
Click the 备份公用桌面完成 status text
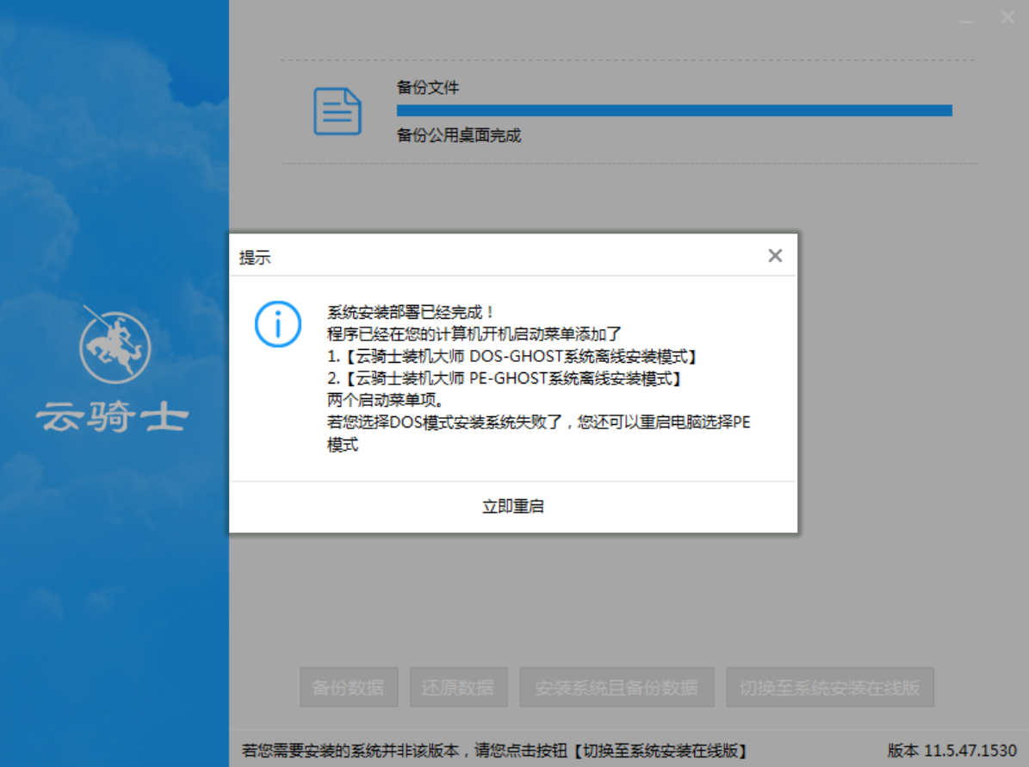(459, 135)
